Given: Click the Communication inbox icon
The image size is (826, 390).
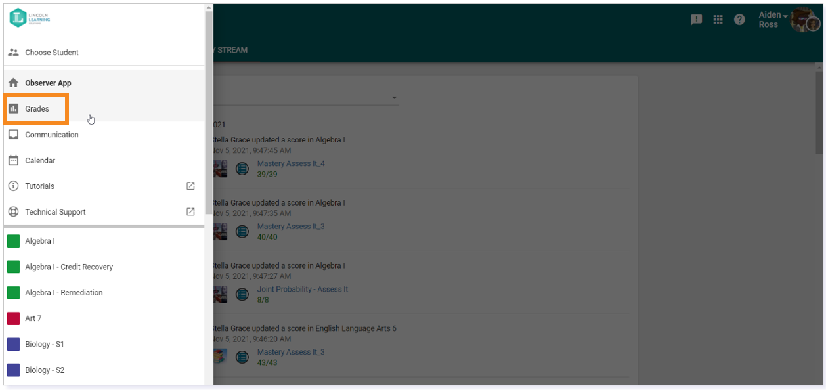Looking at the screenshot, I should click(x=13, y=135).
